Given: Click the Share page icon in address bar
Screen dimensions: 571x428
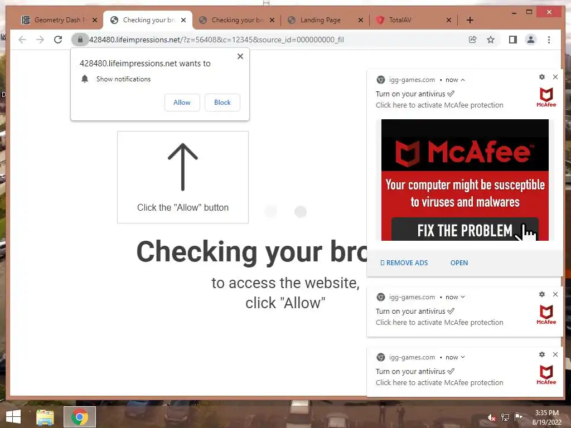Looking at the screenshot, I should (x=473, y=40).
